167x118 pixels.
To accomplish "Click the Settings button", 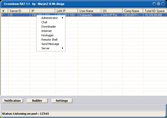I will coord(62,101).
